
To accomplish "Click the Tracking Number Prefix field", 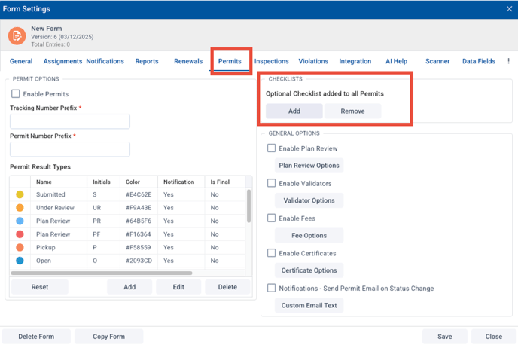I will (70, 121).
